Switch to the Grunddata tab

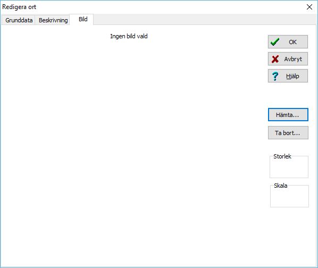coord(19,20)
